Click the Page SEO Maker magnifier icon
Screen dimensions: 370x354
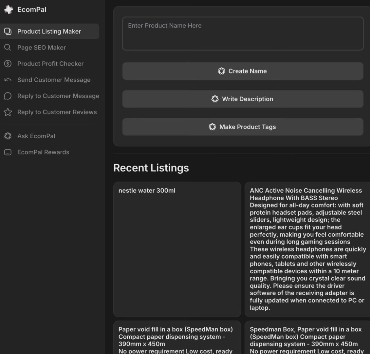click(8, 48)
